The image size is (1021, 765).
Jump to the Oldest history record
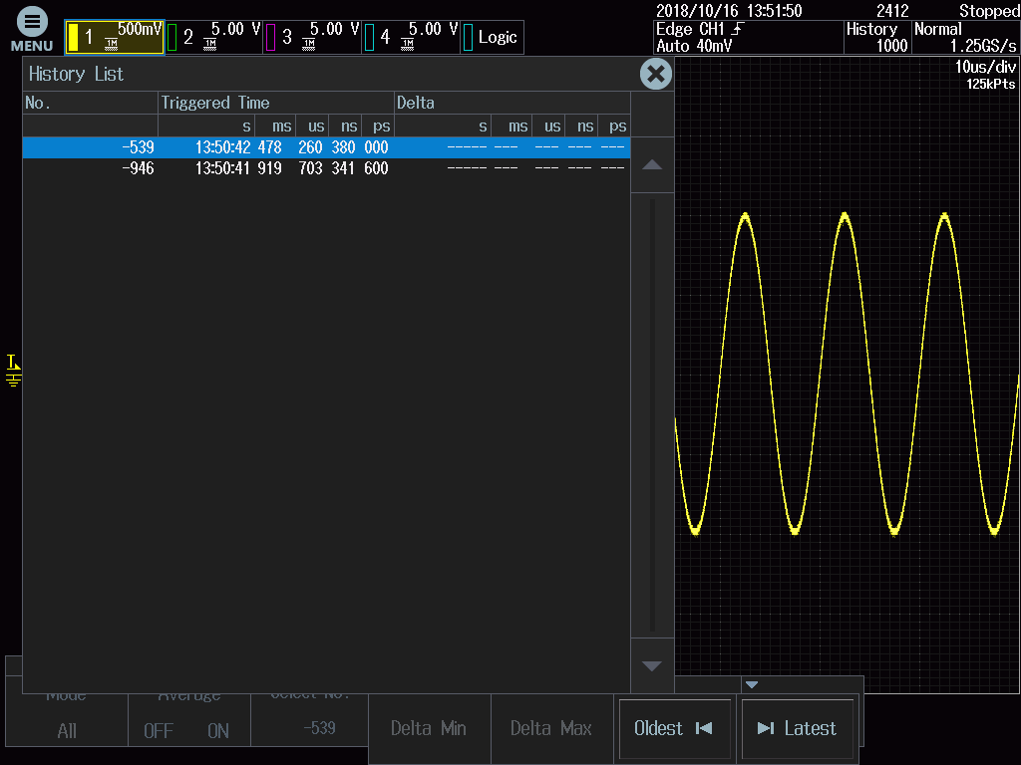click(674, 728)
